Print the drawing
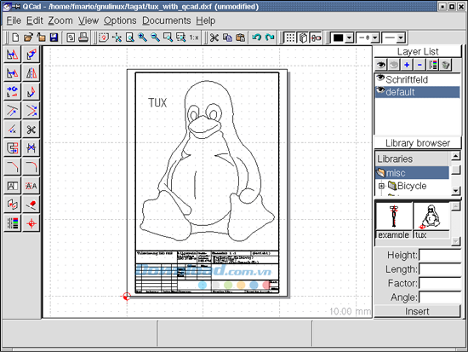 [83, 38]
